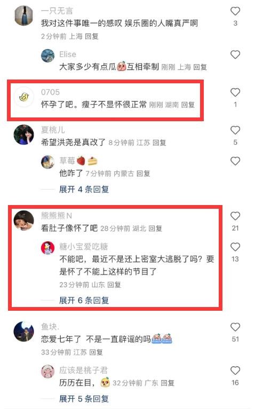263x409 pixels.
Task: Reply to 鱼块's comment from 江苏
Action: pos(96,352)
